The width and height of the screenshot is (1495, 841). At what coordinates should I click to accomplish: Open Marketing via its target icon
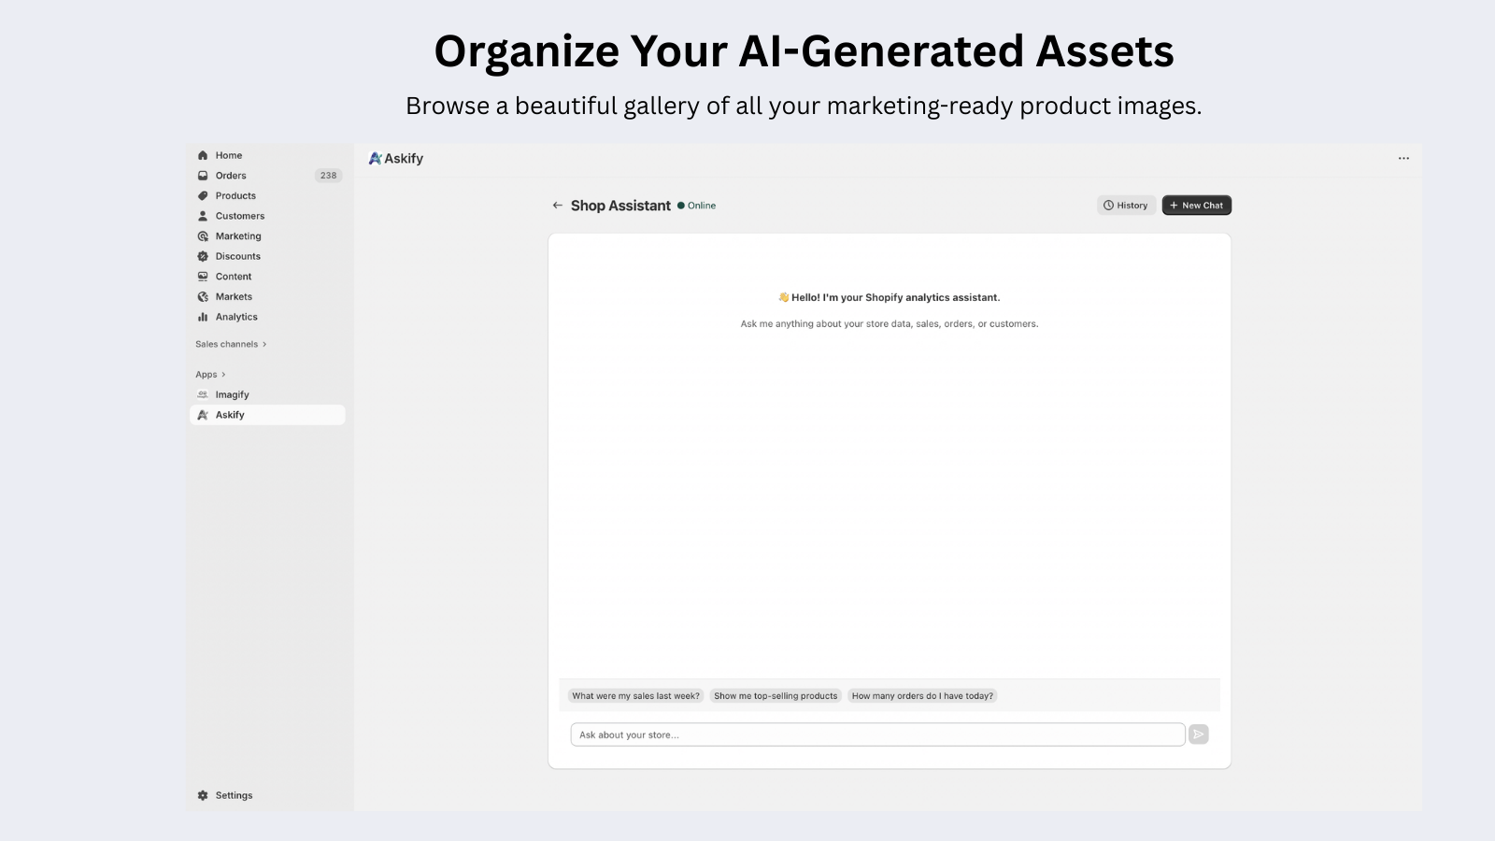click(x=202, y=235)
